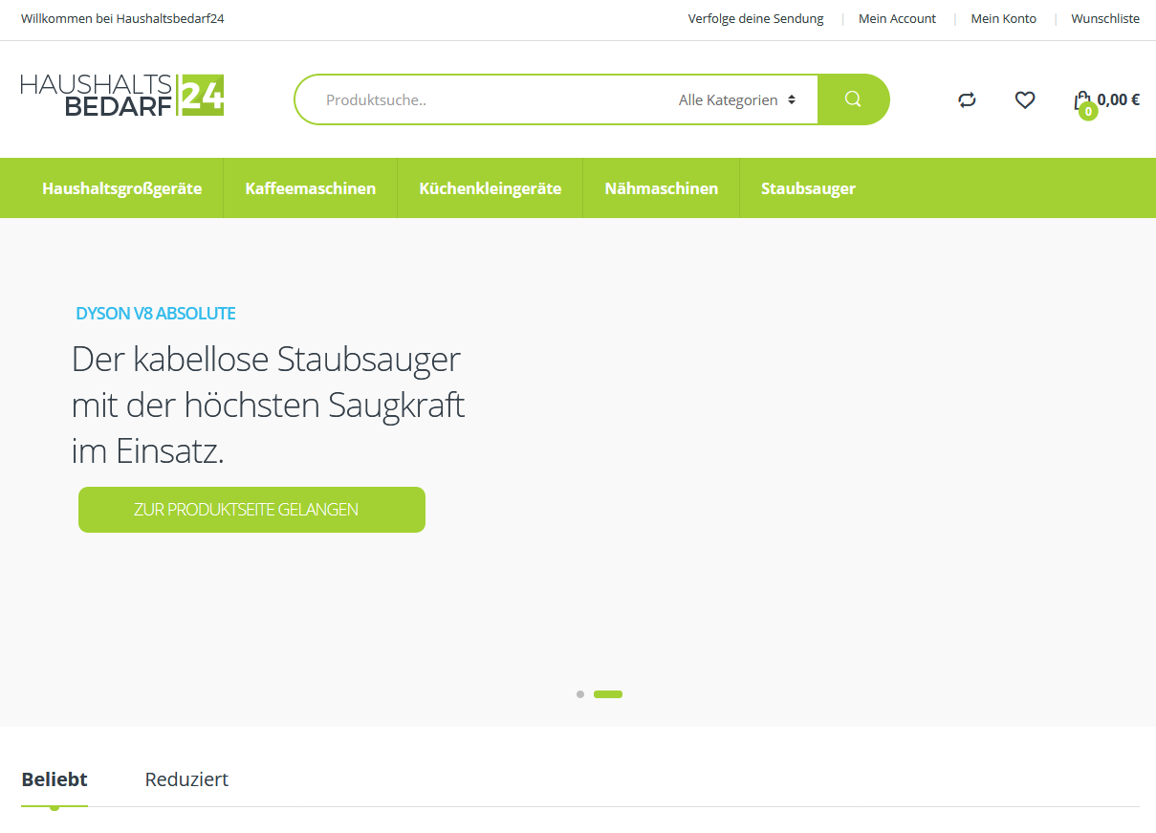The image size is (1156, 833).
Task: Open Nähmaschinen category
Action: click(661, 188)
